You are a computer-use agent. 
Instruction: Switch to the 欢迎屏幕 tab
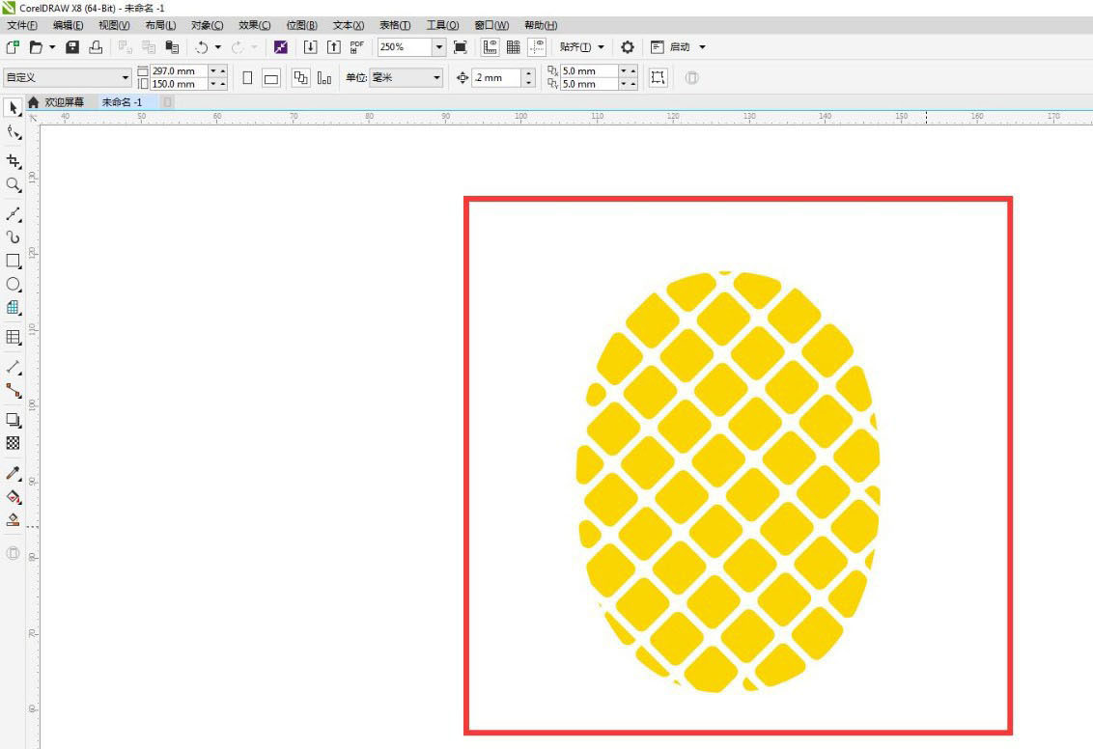click(x=64, y=102)
